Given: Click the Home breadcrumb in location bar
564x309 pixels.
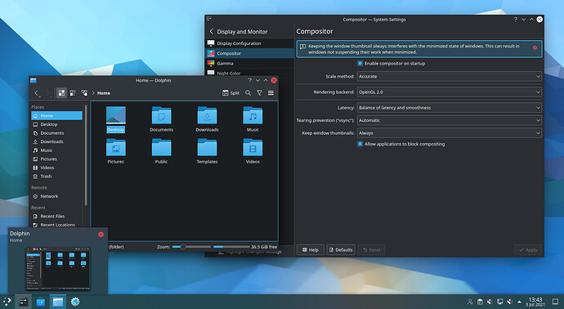Looking at the screenshot, I should [104, 93].
